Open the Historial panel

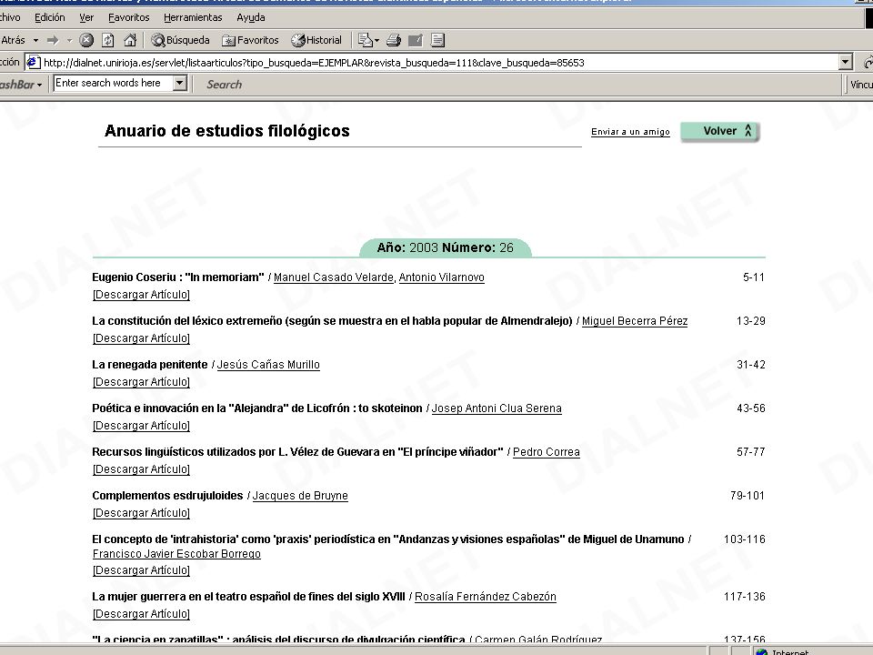(x=316, y=40)
